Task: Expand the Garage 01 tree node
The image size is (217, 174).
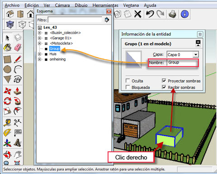Action: click(x=39, y=38)
